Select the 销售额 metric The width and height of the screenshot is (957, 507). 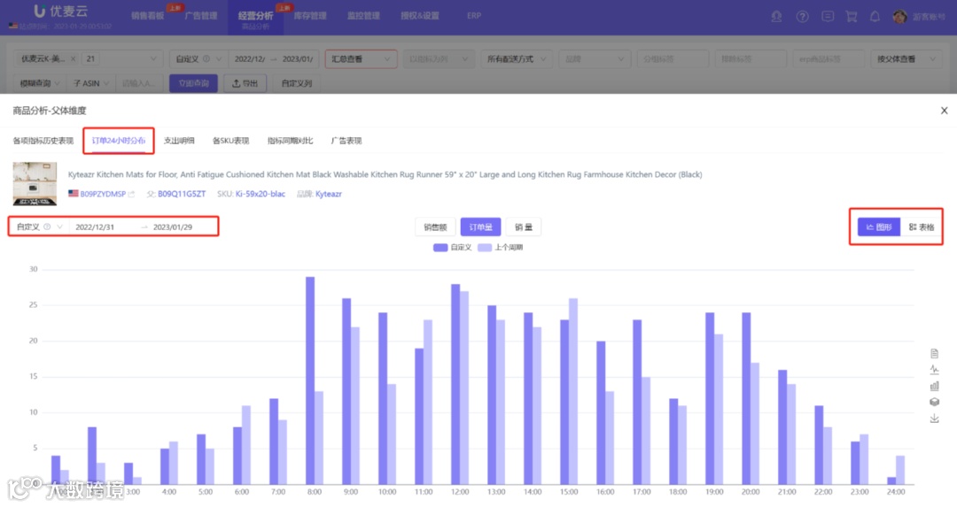click(x=435, y=227)
